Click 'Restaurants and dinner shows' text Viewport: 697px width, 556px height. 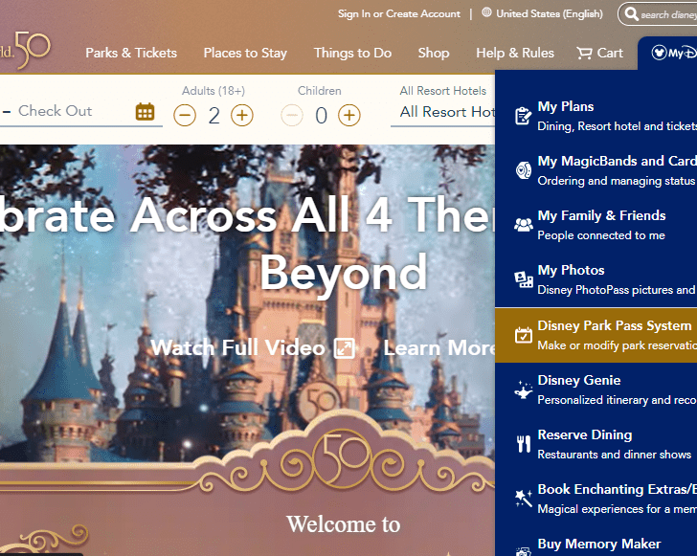pyautogui.click(x=615, y=455)
